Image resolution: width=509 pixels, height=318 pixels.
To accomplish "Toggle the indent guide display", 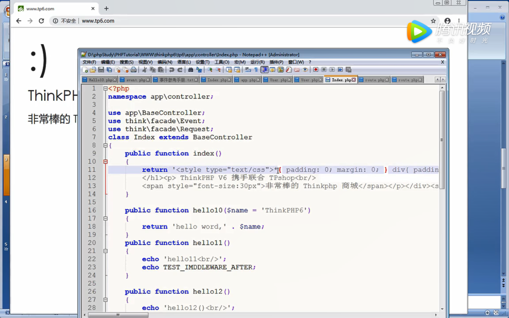I will (x=264, y=70).
